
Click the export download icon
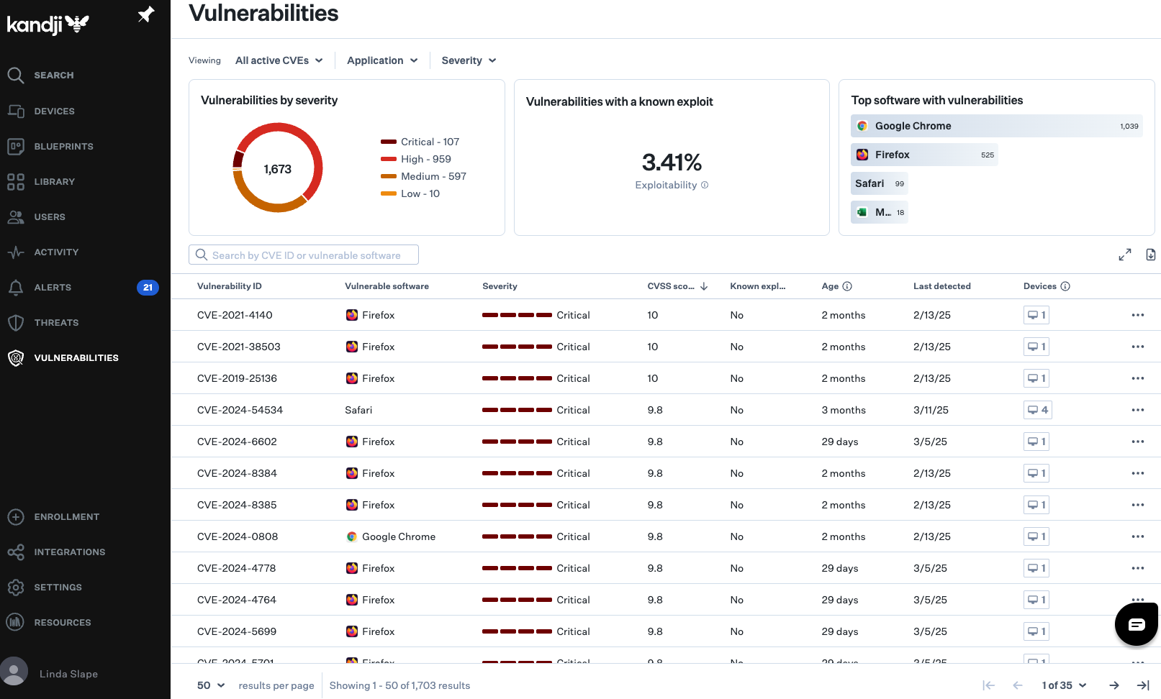(1150, 255)
